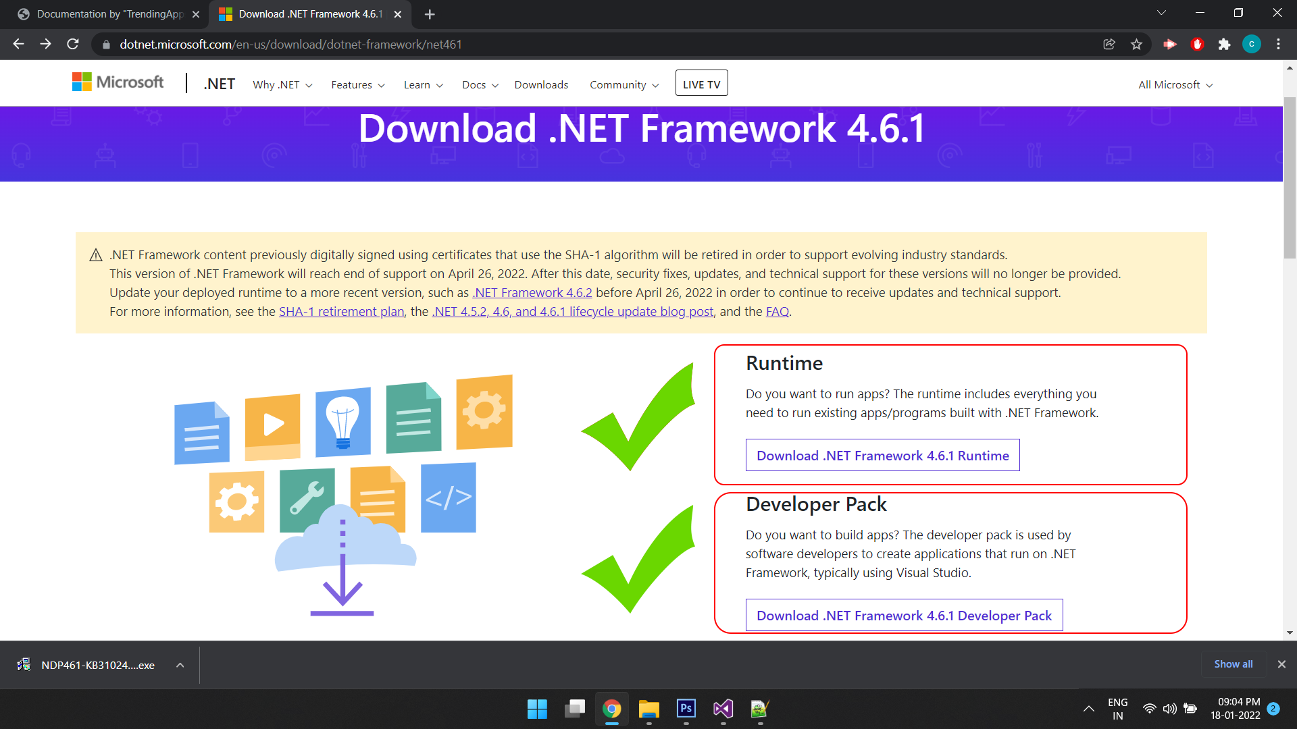Click Show all downloads

[1233, 664]
